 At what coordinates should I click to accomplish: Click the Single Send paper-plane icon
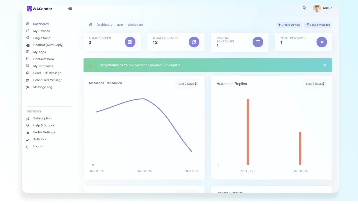28,38
